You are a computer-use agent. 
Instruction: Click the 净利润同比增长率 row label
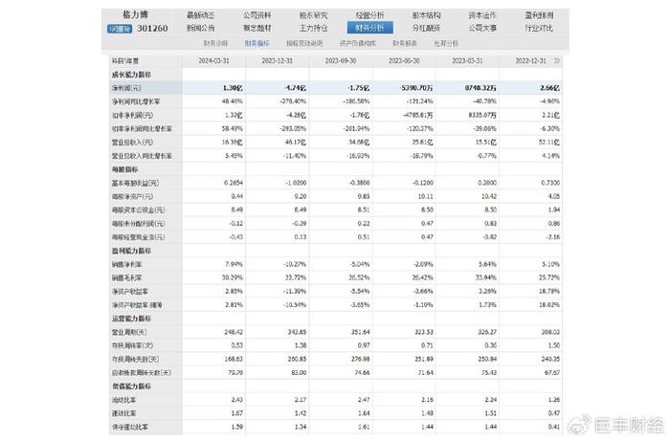point(136,101)
